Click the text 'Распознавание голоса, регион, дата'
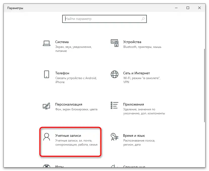The height and width of the screenshot is (171, 209). pyautogui.click(x=139, y=143)
